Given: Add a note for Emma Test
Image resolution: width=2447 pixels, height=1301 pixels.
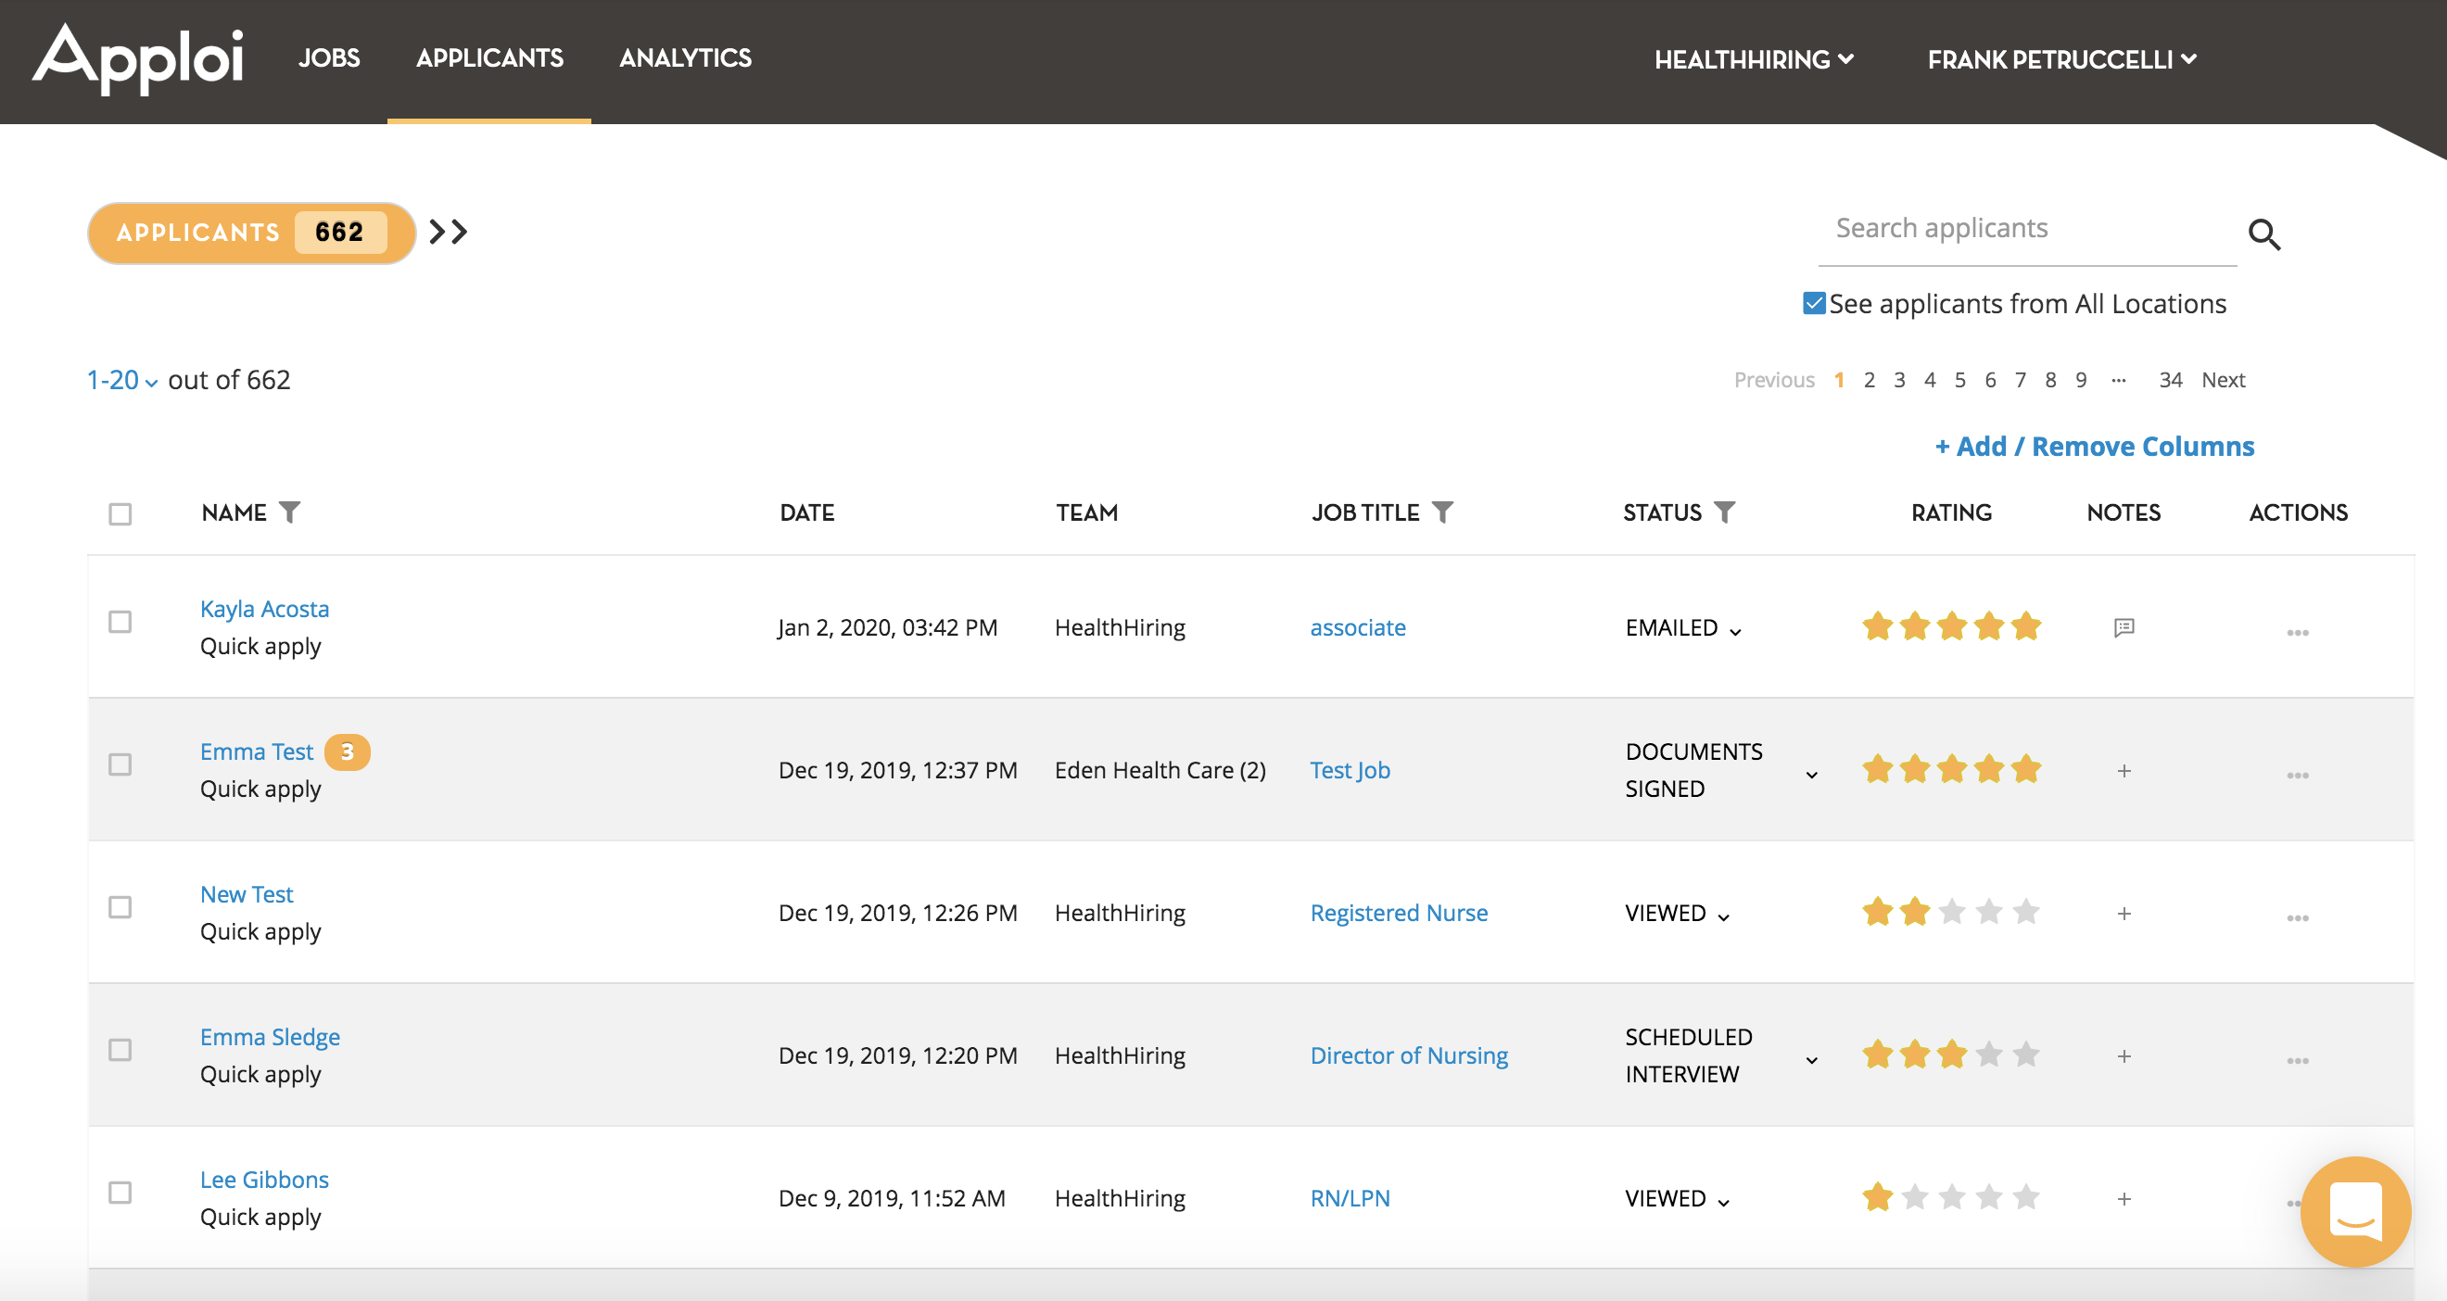Looking at the screenshot, I should 2124,771.
